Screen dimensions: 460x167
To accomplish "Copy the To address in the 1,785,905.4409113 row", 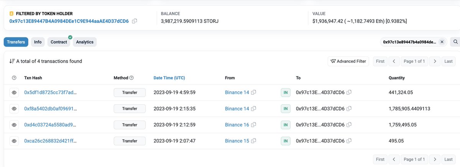I will click(x=349, y=109).
